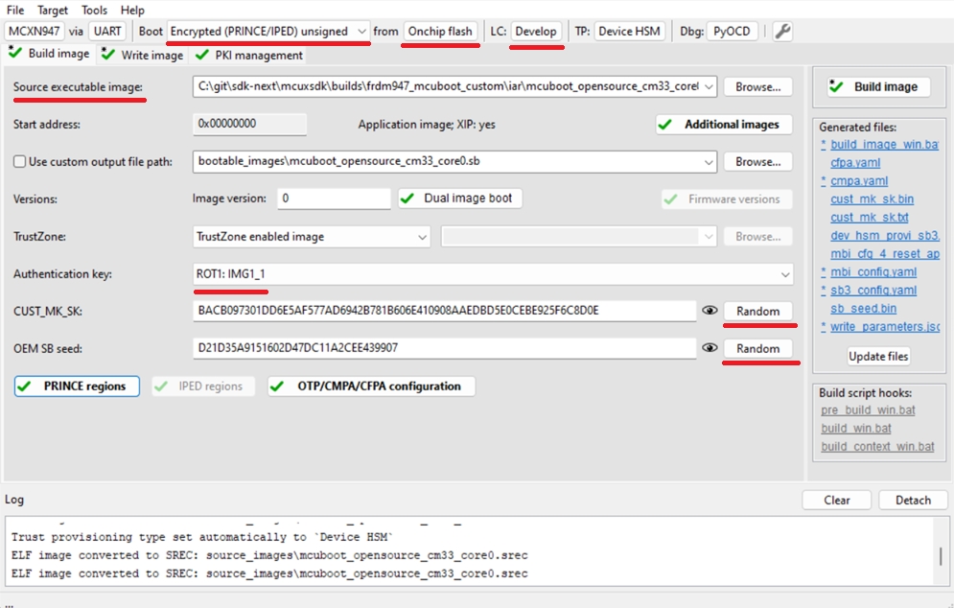Image resolution: width=954 pixels, height=608 pixels.
Task: Clear the log output
Action: 836,500
